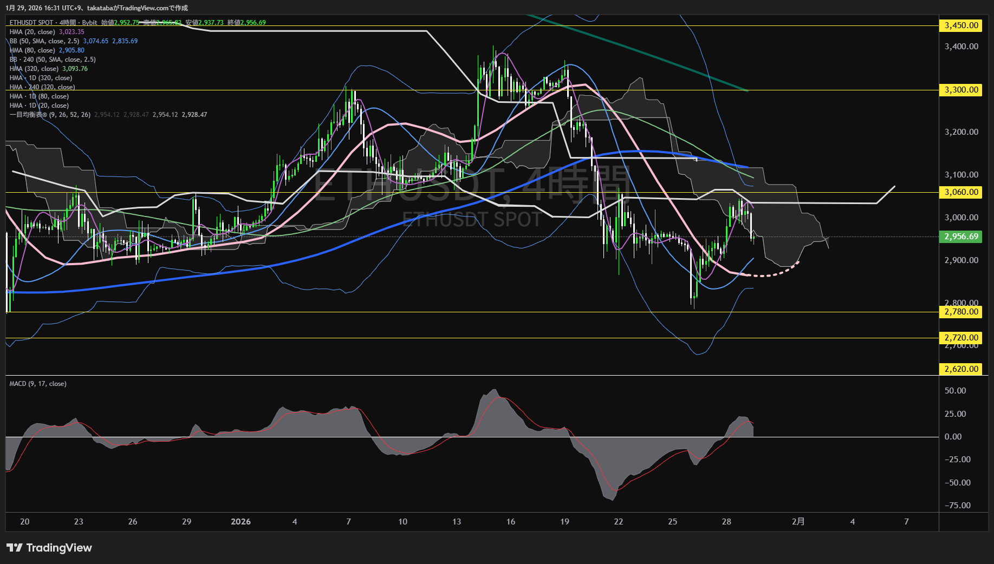Click the TradingView logo icon
994x564 pixels.
[x=15, y=548]
